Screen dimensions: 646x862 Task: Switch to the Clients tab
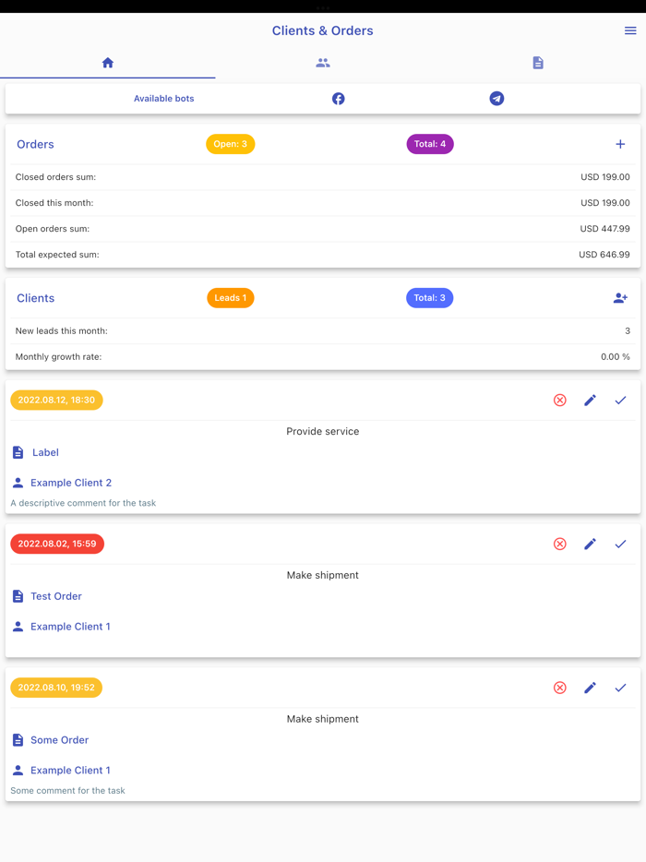[322, 63]
